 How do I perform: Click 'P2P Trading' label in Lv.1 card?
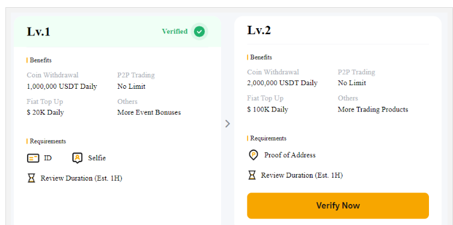(x=136, y=75)
